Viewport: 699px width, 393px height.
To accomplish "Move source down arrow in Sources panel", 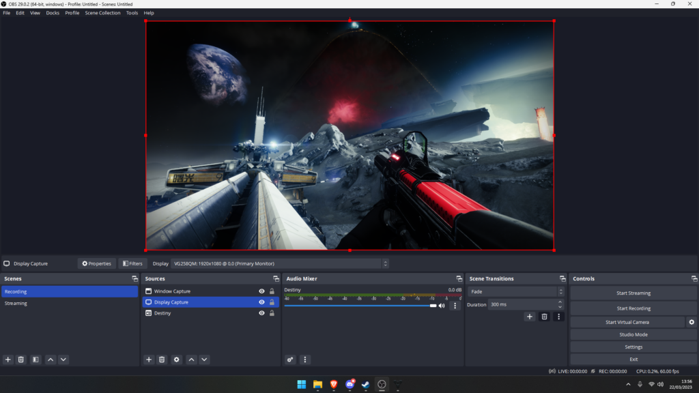I will click(204, 360).
